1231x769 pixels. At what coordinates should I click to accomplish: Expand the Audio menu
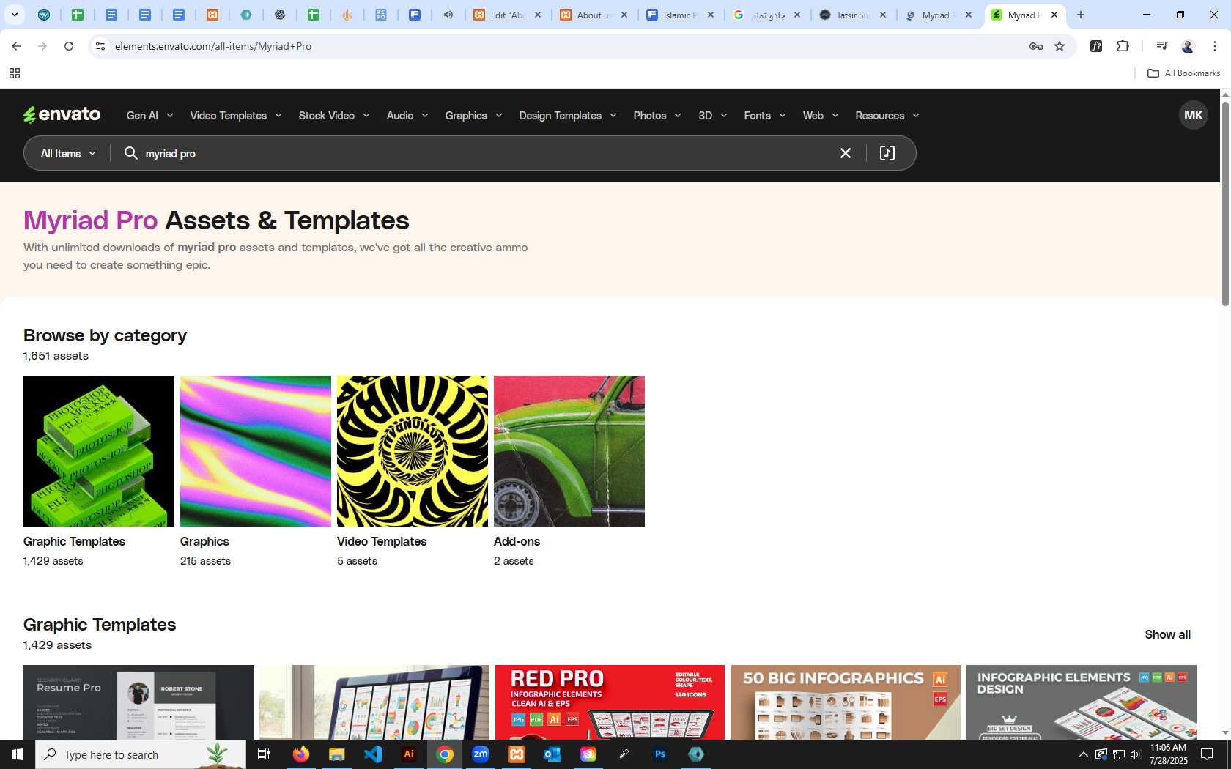(x=407, y=115)
